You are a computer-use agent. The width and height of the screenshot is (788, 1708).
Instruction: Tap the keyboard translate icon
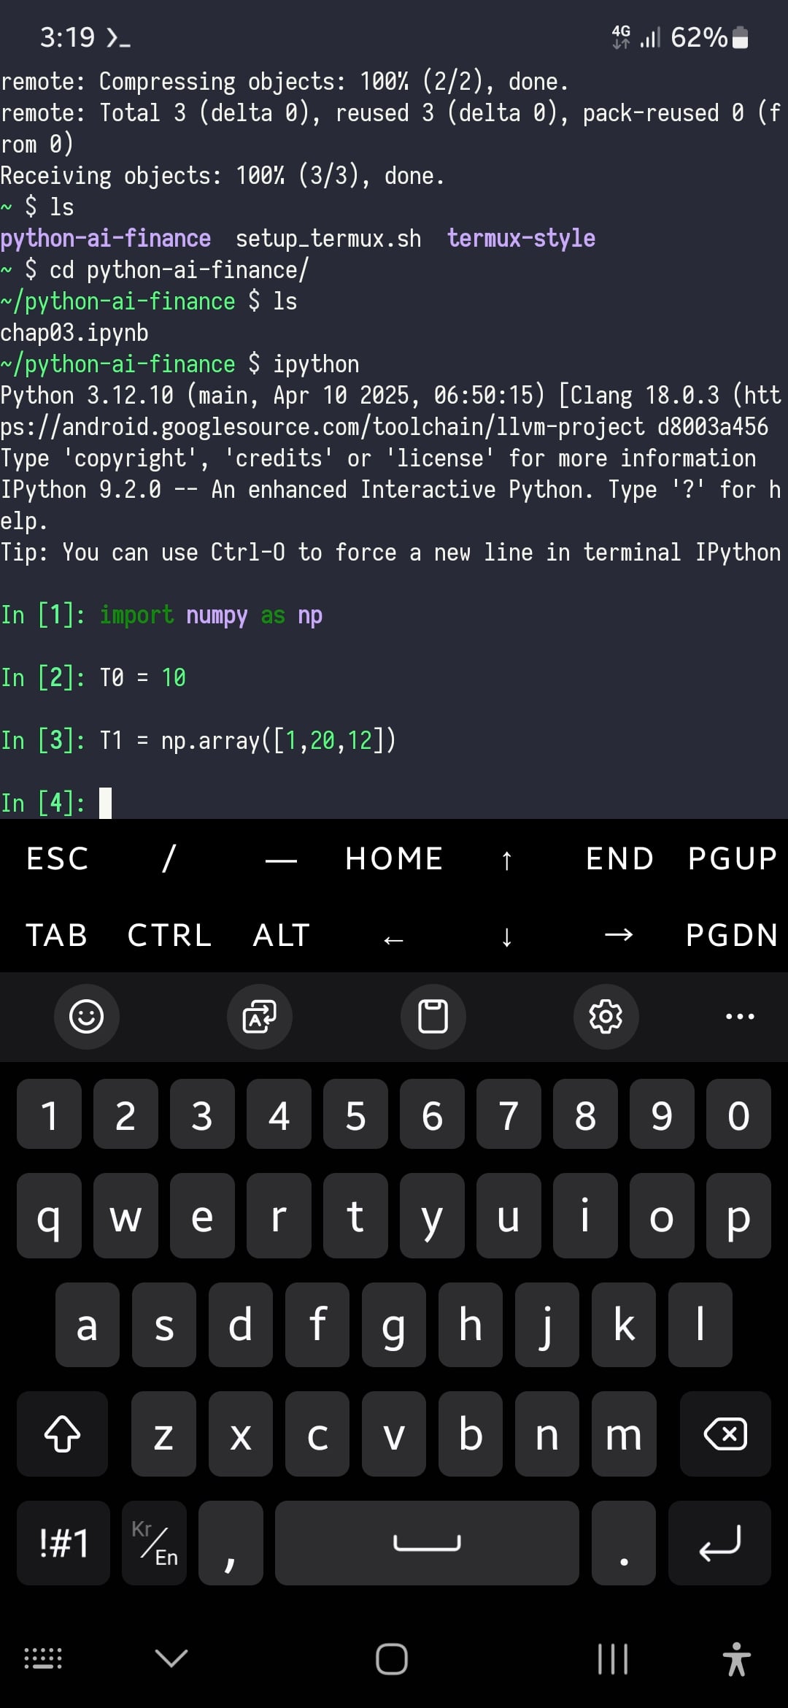point(260,1016)
